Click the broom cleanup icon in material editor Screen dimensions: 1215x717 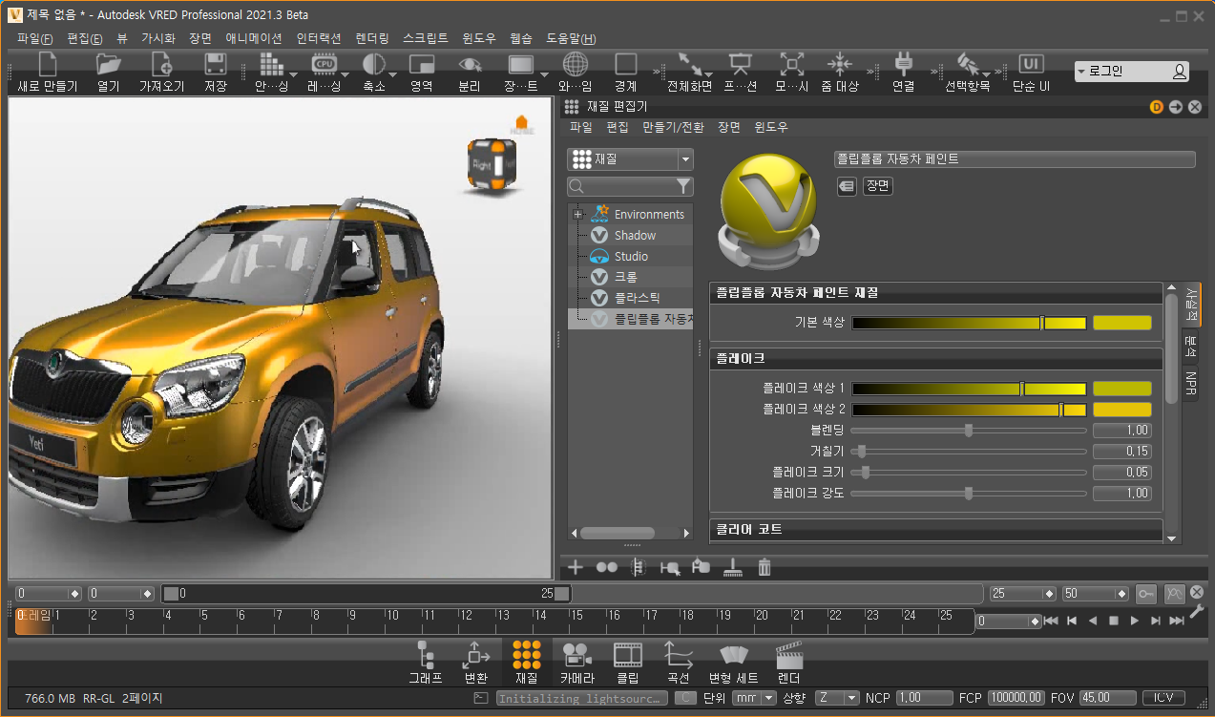pos(732,567)
